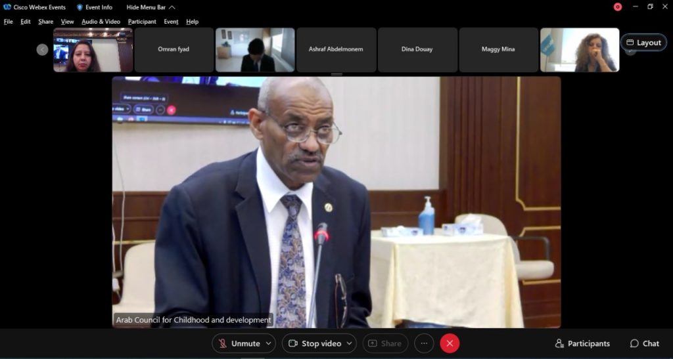The height and width of the screenshot is (359, 673).
Task: Click the Cisco Webex Events logo icon
Action: point(7,7)
